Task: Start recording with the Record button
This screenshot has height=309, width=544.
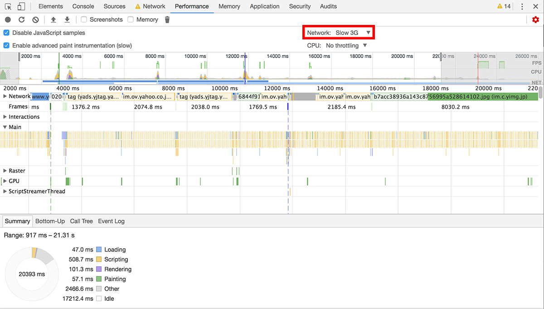Action: point(8,19)
